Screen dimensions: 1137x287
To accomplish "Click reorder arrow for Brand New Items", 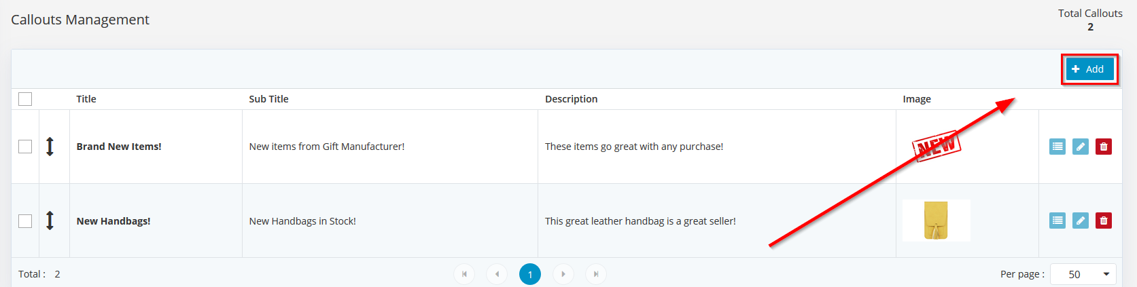I will click(50, 147).
